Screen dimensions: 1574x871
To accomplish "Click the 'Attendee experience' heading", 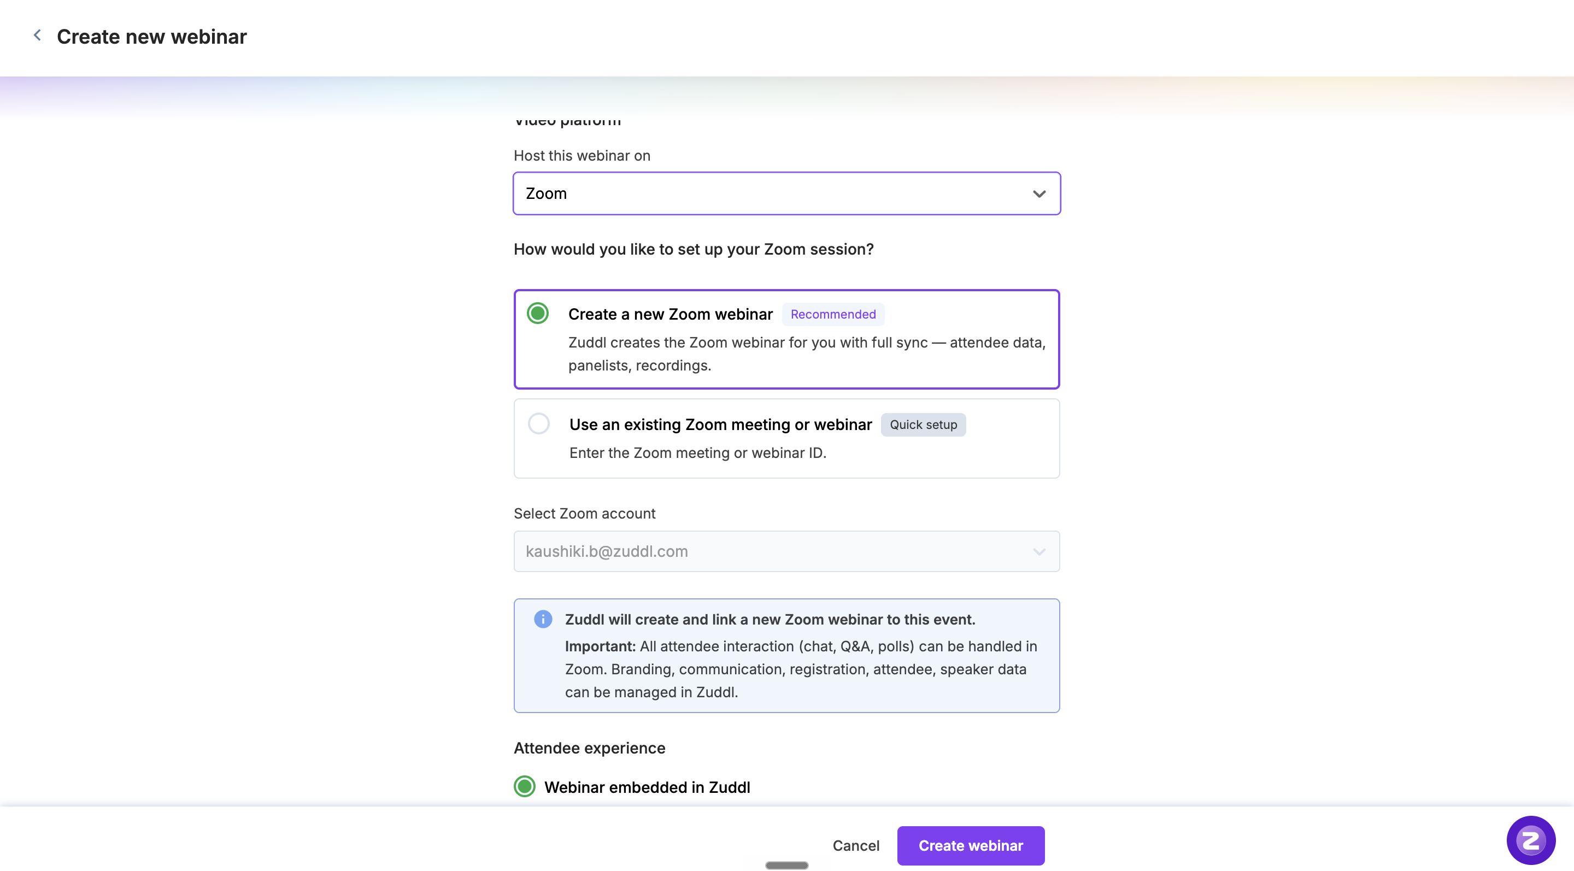I will (x=589, y=748).
